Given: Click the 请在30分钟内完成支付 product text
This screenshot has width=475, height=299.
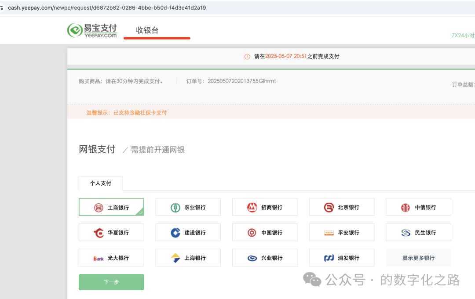Looking at the screenshot, I should pos(135,81).
